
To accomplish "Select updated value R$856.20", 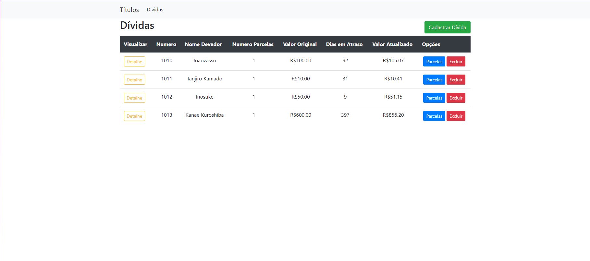I will [x=393, y=115].
